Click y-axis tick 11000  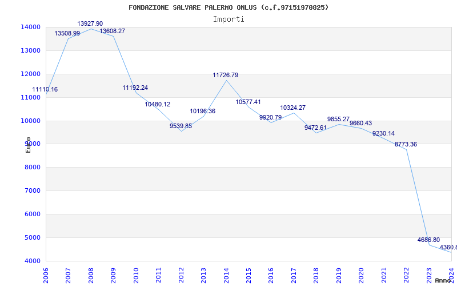point(30,97)
